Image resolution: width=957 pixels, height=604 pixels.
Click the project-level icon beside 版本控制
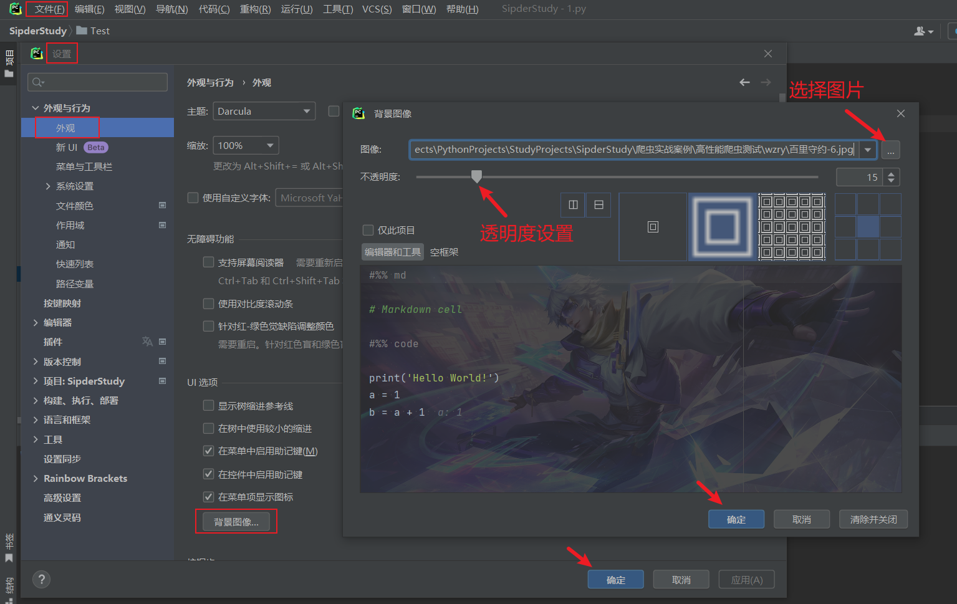coord(163,361)
